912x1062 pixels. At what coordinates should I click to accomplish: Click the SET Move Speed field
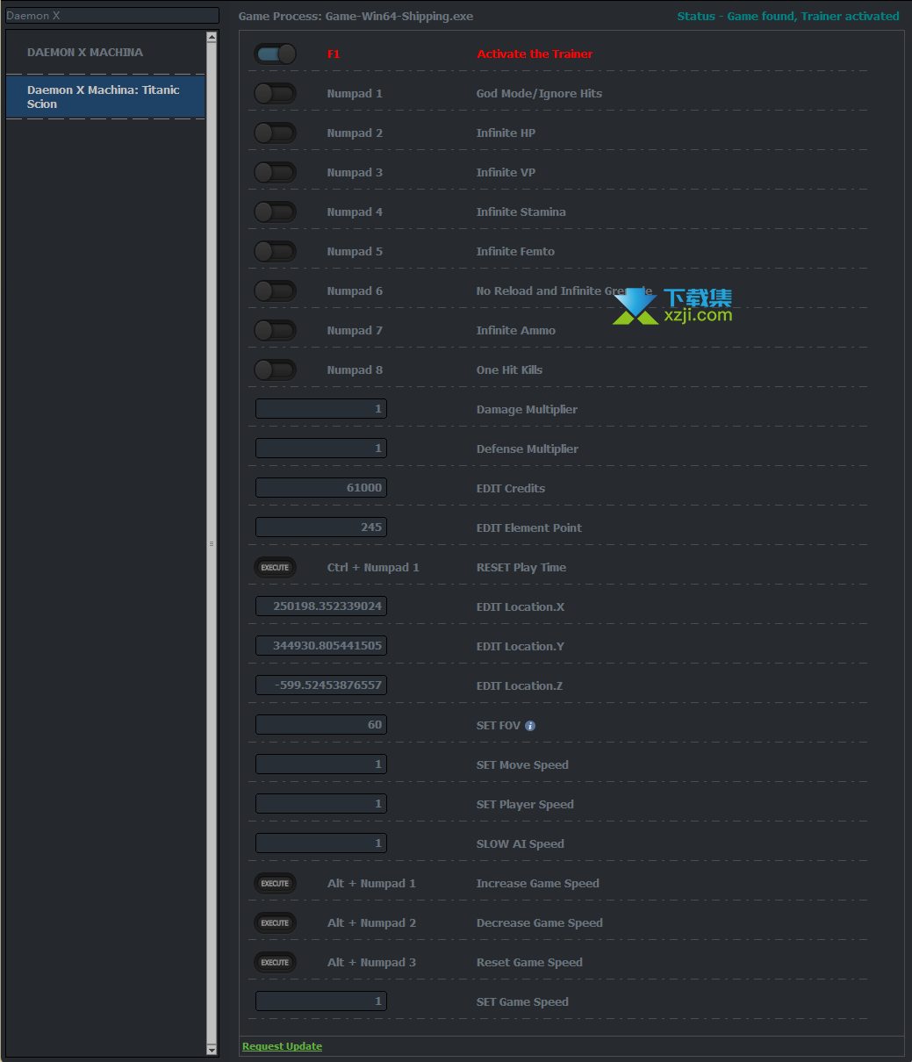tap(321, 764)
